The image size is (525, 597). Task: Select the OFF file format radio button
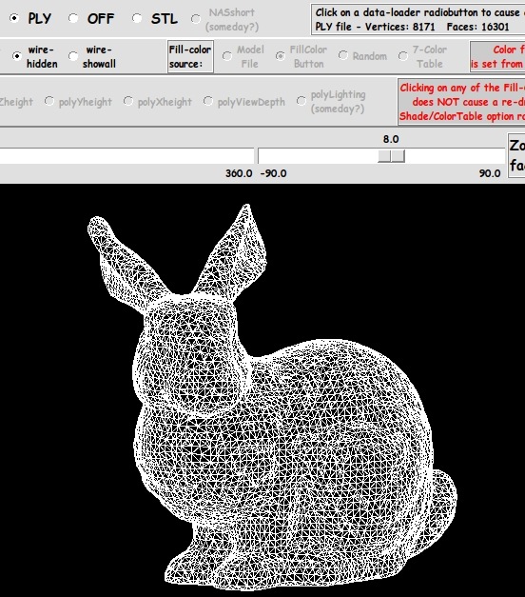click(73, 18)
